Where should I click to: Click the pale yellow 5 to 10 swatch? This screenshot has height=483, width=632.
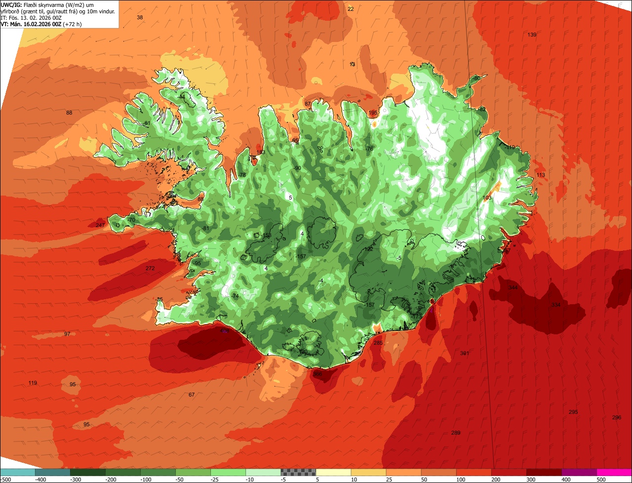coord(333,472)
